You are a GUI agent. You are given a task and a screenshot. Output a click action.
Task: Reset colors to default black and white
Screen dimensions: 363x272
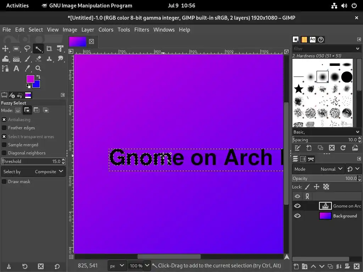[x=28, y=86]
